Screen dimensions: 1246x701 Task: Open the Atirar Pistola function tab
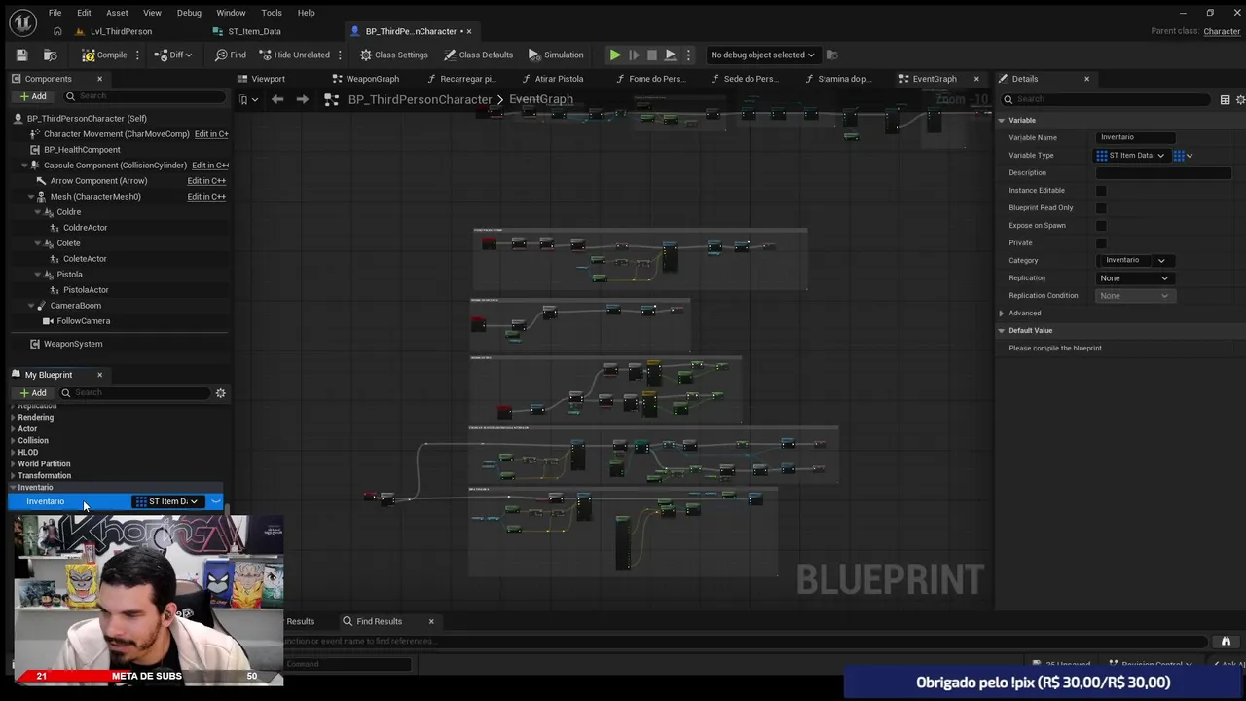(x=558, y=79)
